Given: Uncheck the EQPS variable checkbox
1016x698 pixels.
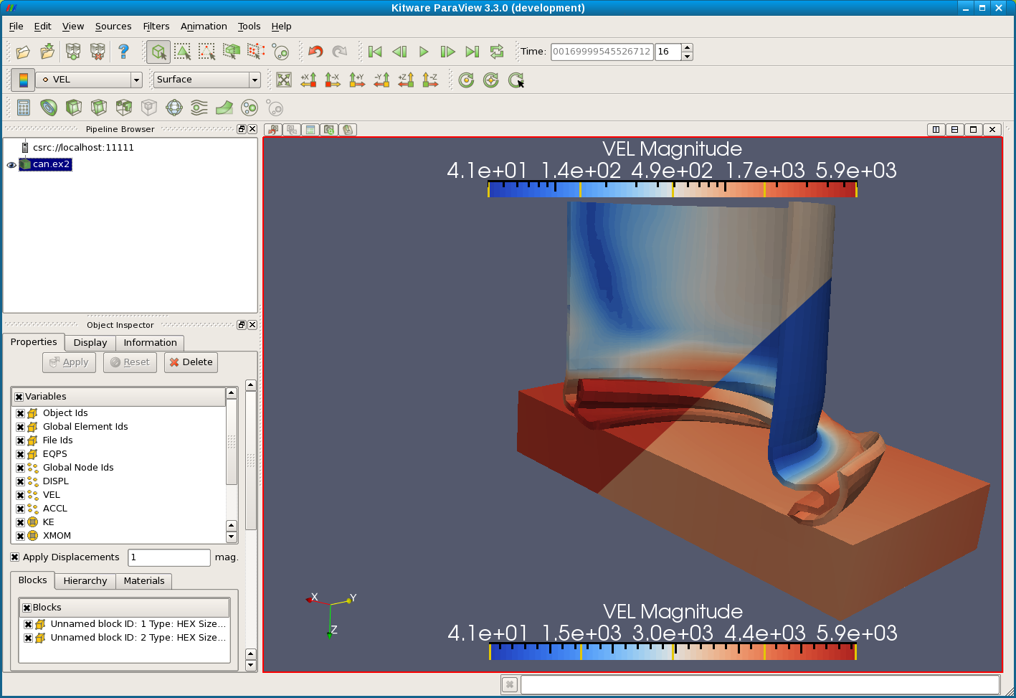Looking at the screenshot, I should point(20,454).
